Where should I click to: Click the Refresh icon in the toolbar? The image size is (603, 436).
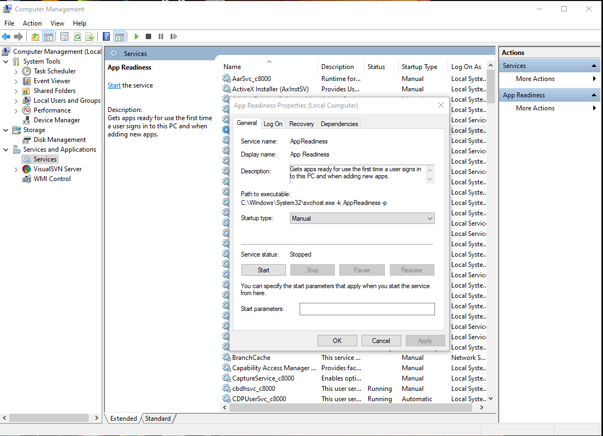click(x=77, y=36)
